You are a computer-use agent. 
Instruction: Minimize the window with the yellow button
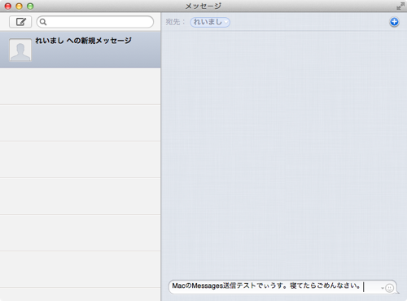coord(19,6)
